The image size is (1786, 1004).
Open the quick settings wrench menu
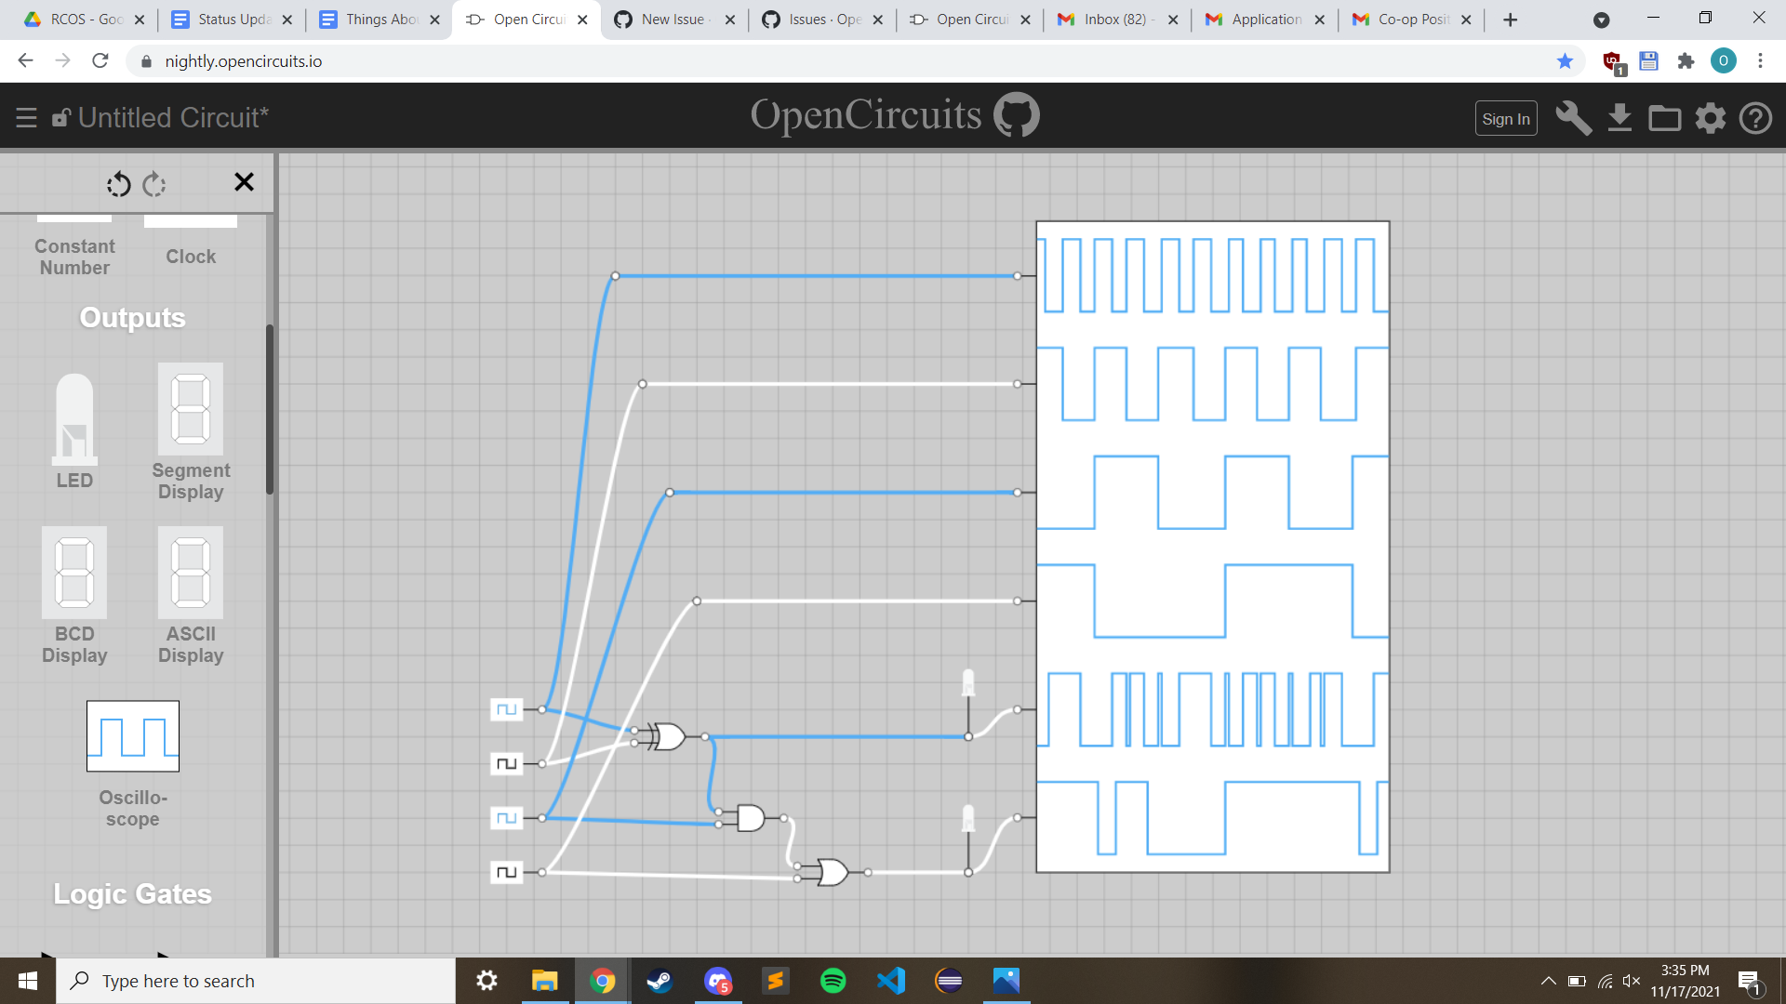coord(1573,118)
